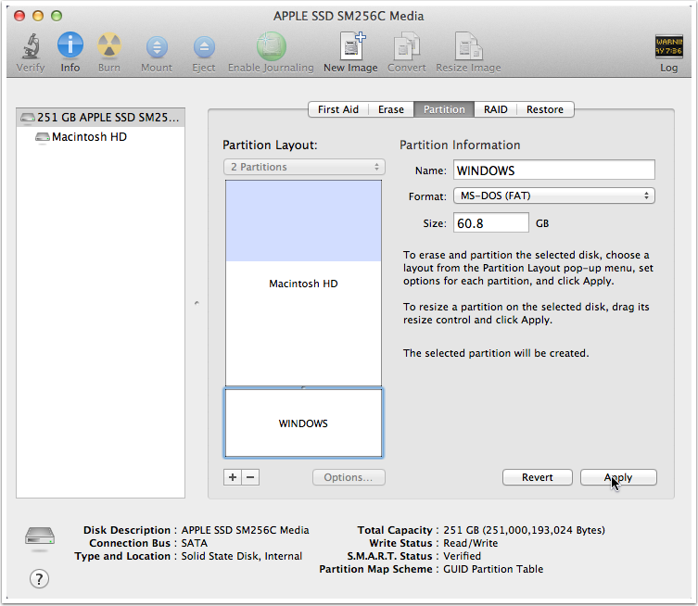The height and width of the screenshot is (606, 698).
Task: Remove the partition with the minus button
Action: pyautogui.click(x=250, y=477)
